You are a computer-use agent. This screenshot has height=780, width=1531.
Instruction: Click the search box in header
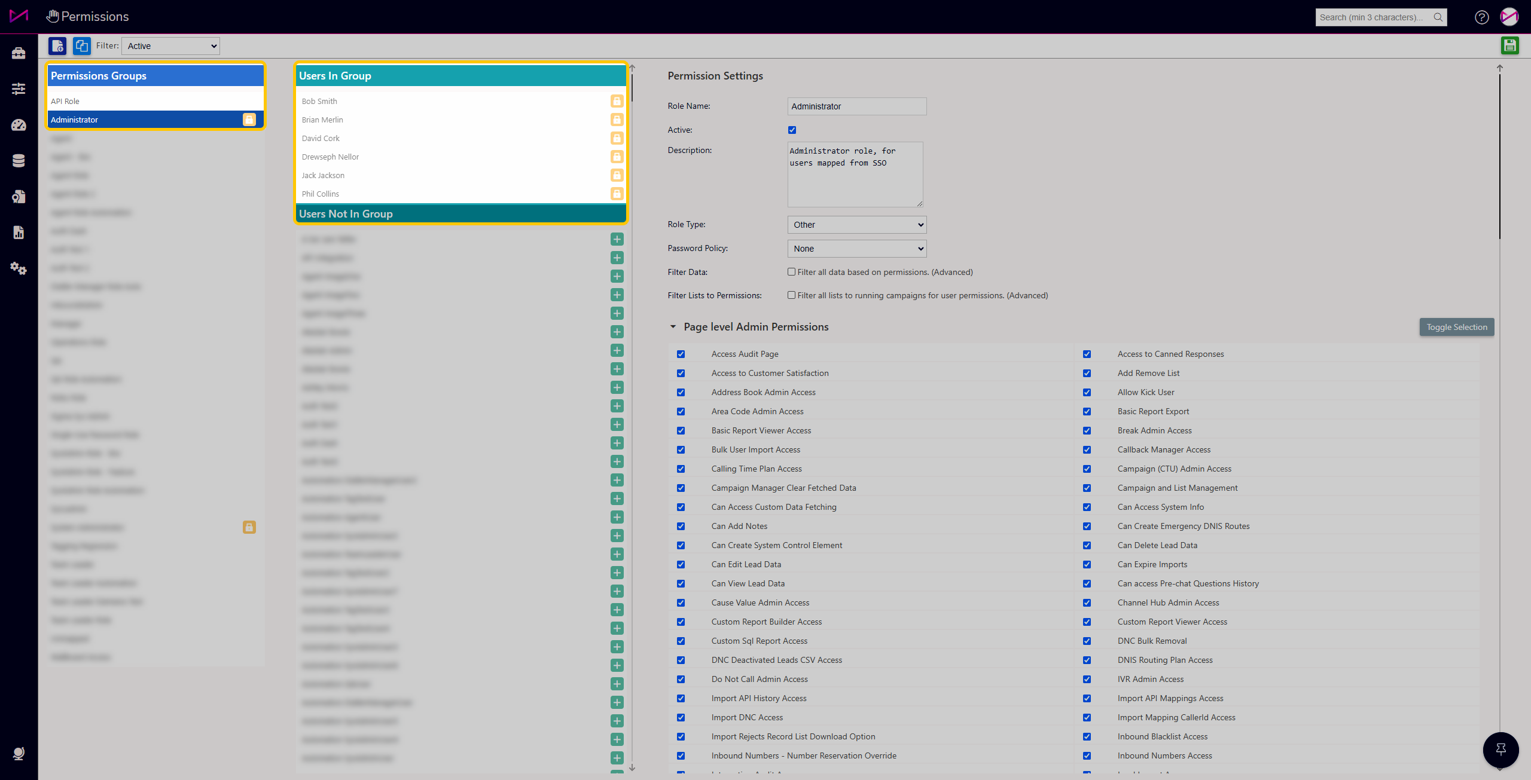pos(1381,17)
